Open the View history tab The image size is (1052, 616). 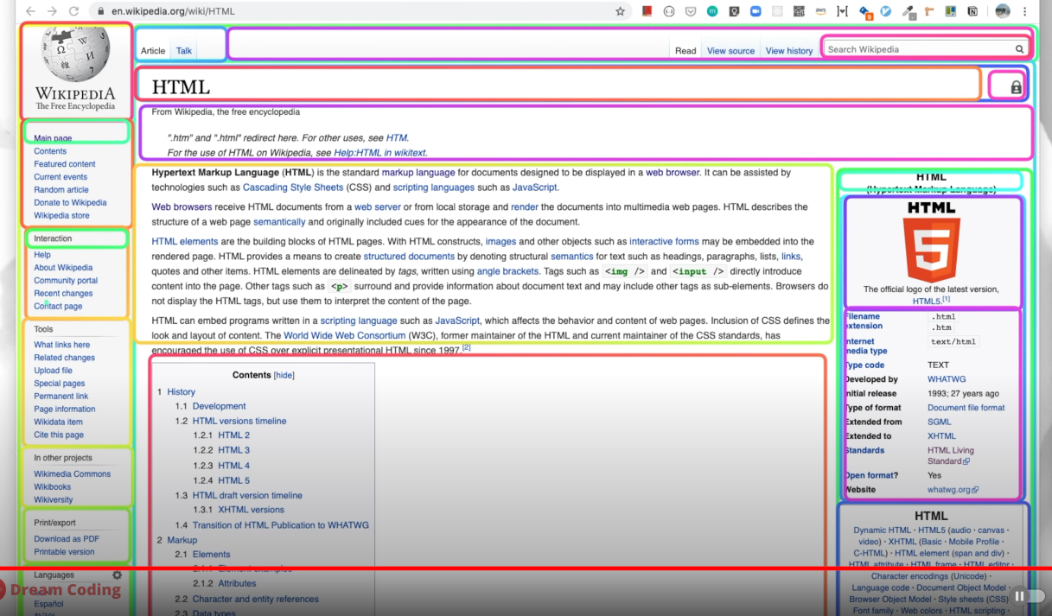(789, 51)
